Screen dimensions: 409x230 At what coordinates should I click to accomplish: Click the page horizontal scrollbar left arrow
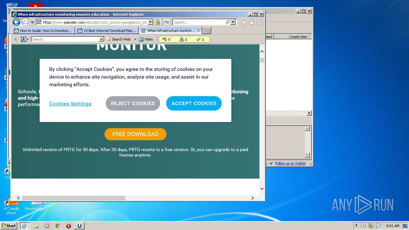[x=18, y=198]
